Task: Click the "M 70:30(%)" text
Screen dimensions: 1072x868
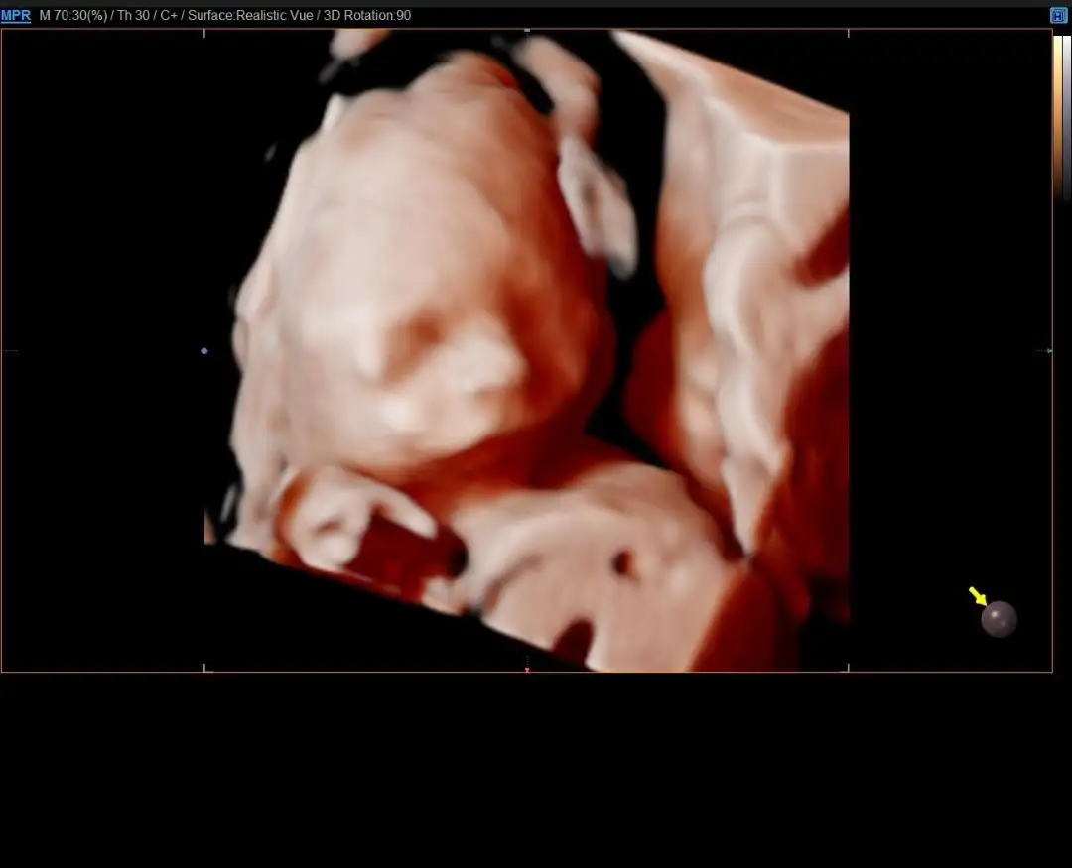Action: coord(73,15)
